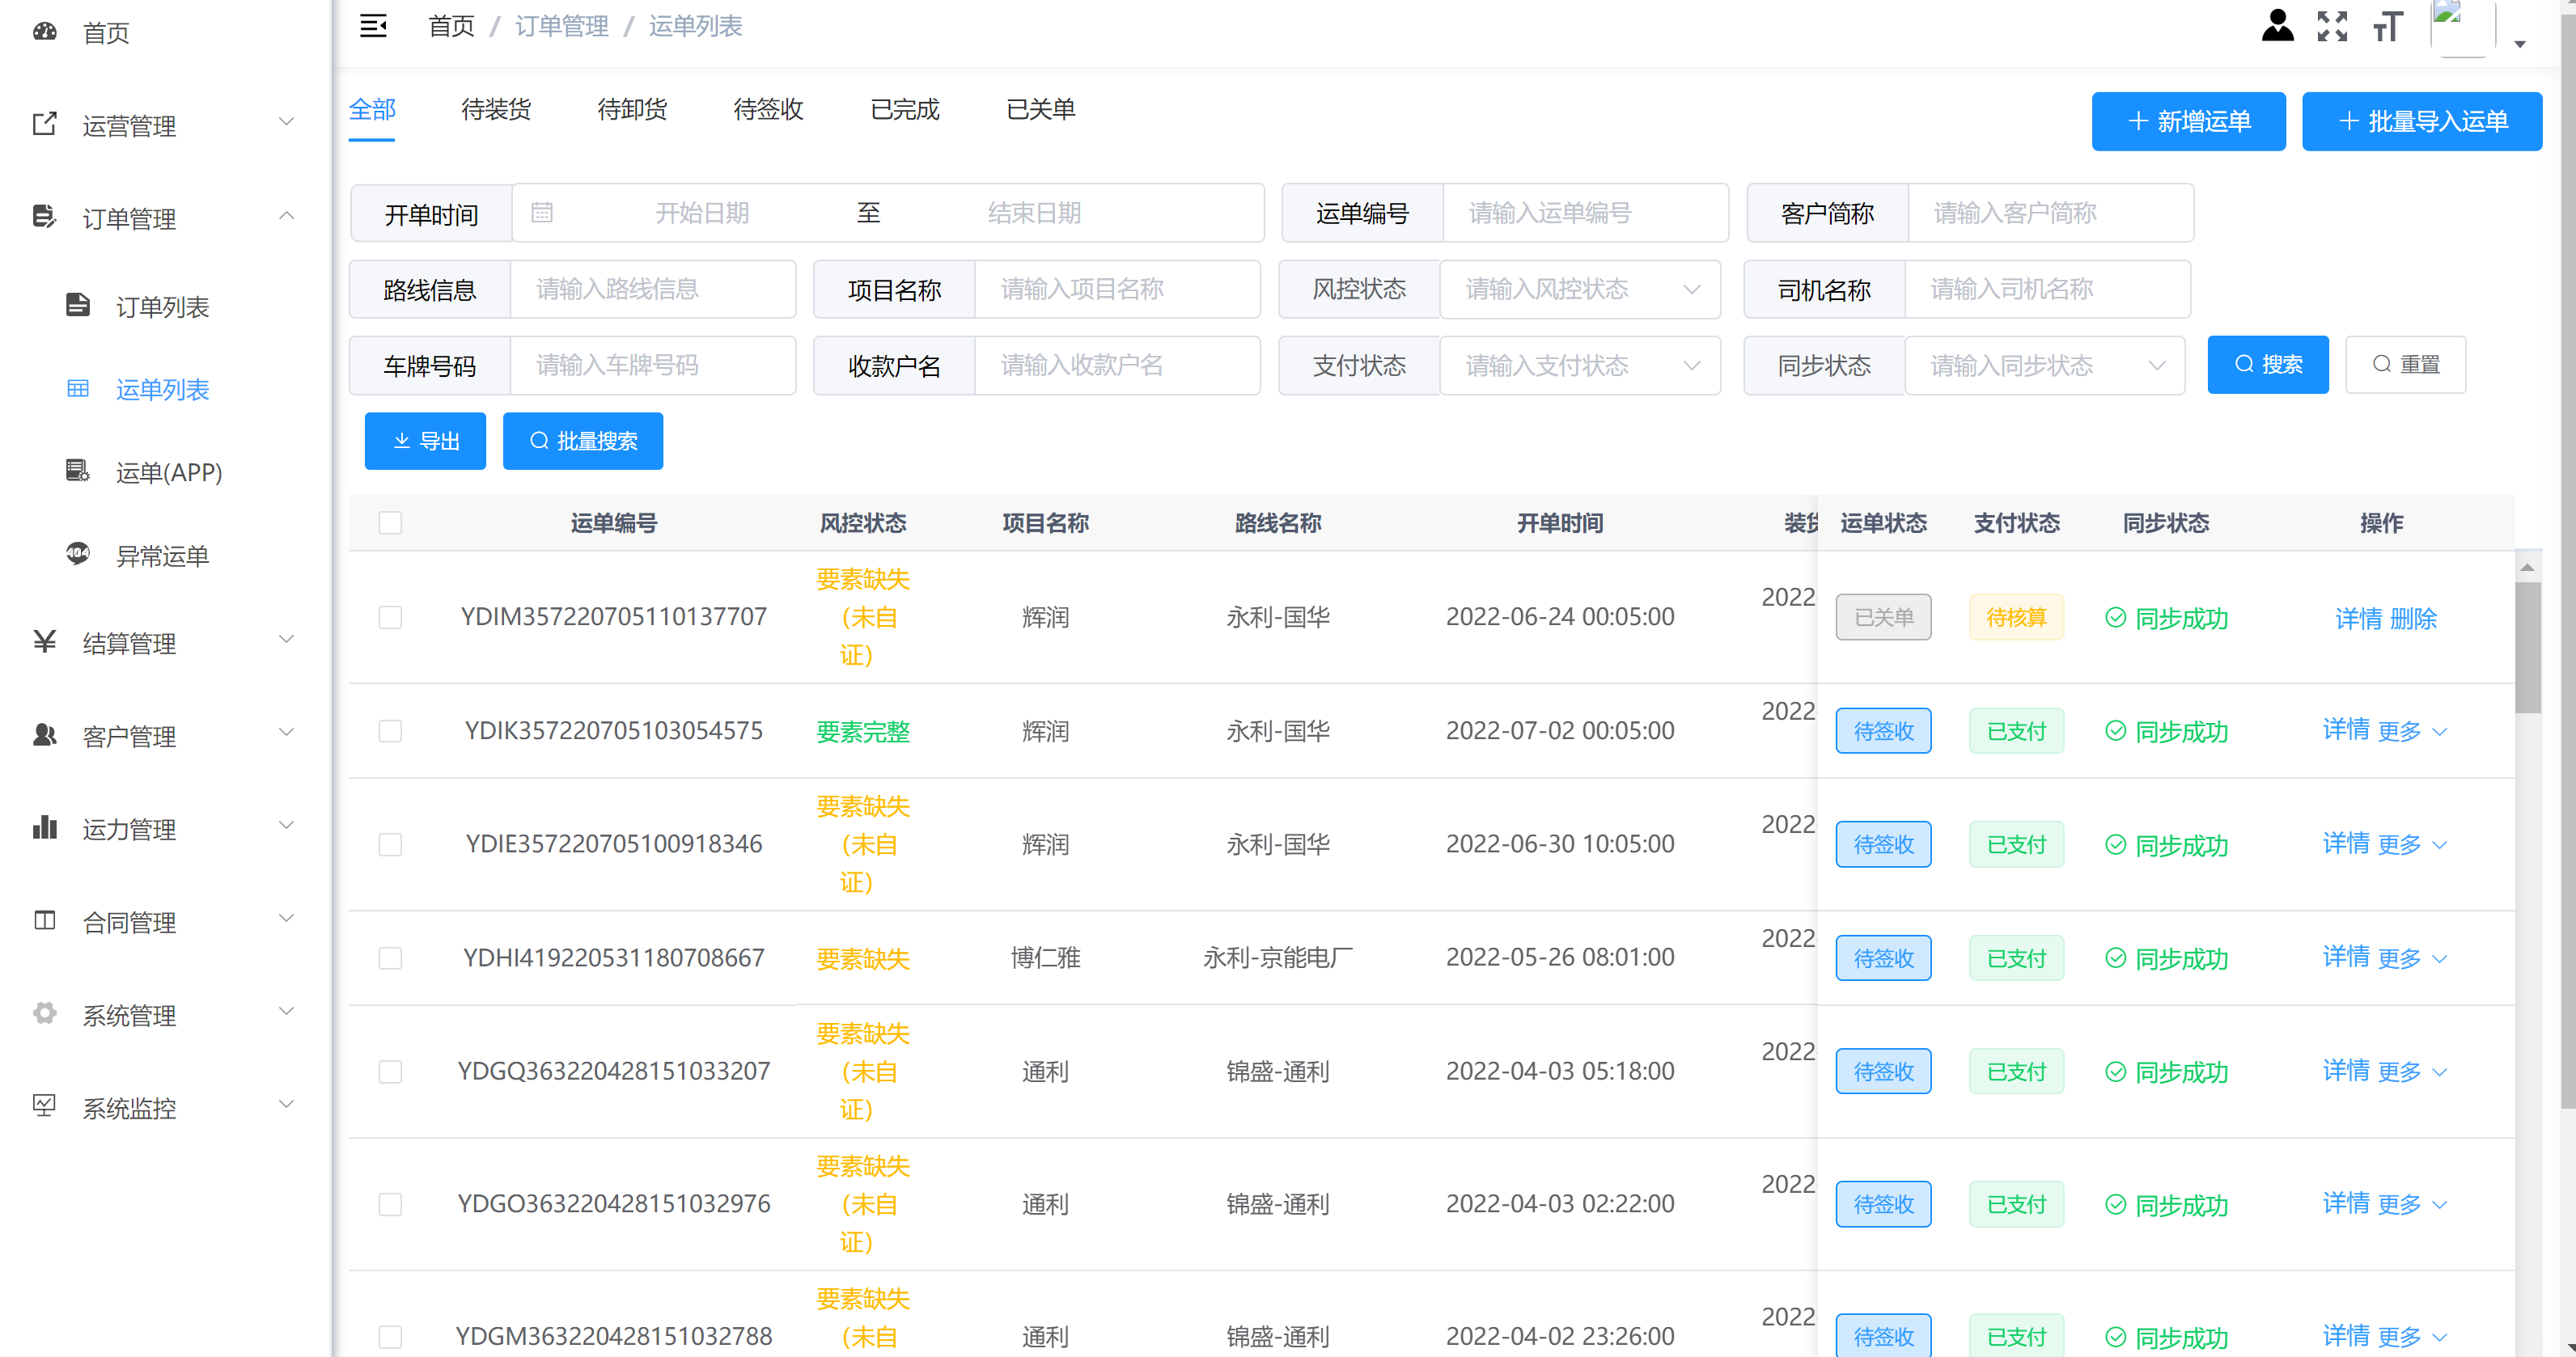
Task: Open the 风控状态 dropdown
Action: coord(1580,290)
